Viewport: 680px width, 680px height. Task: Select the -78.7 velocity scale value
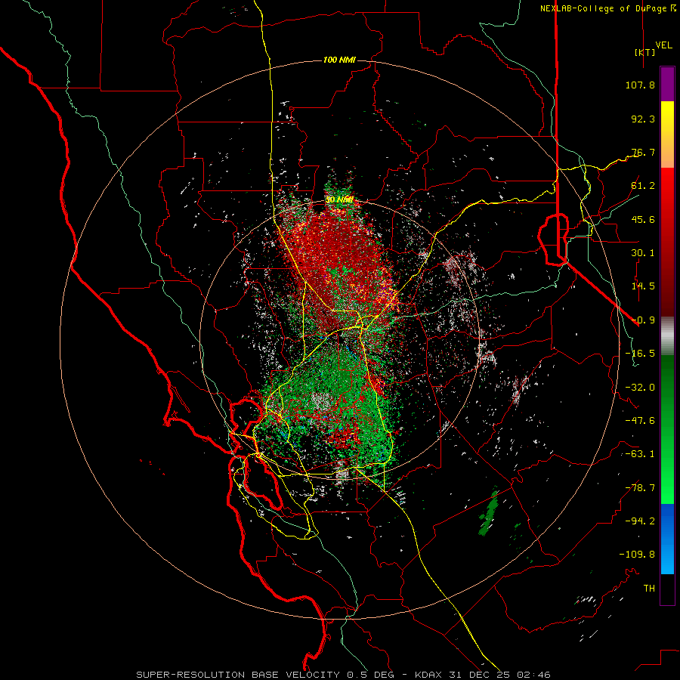click(x=640, y=488)
